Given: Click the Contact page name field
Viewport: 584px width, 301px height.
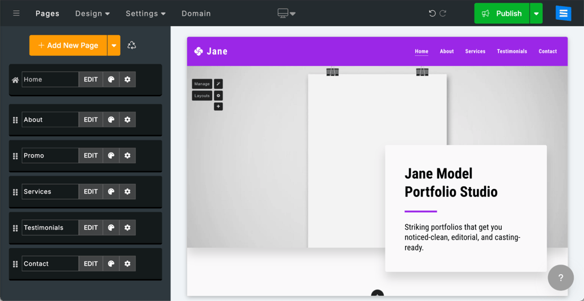Looking at the screenshot, I should point(50,264).
